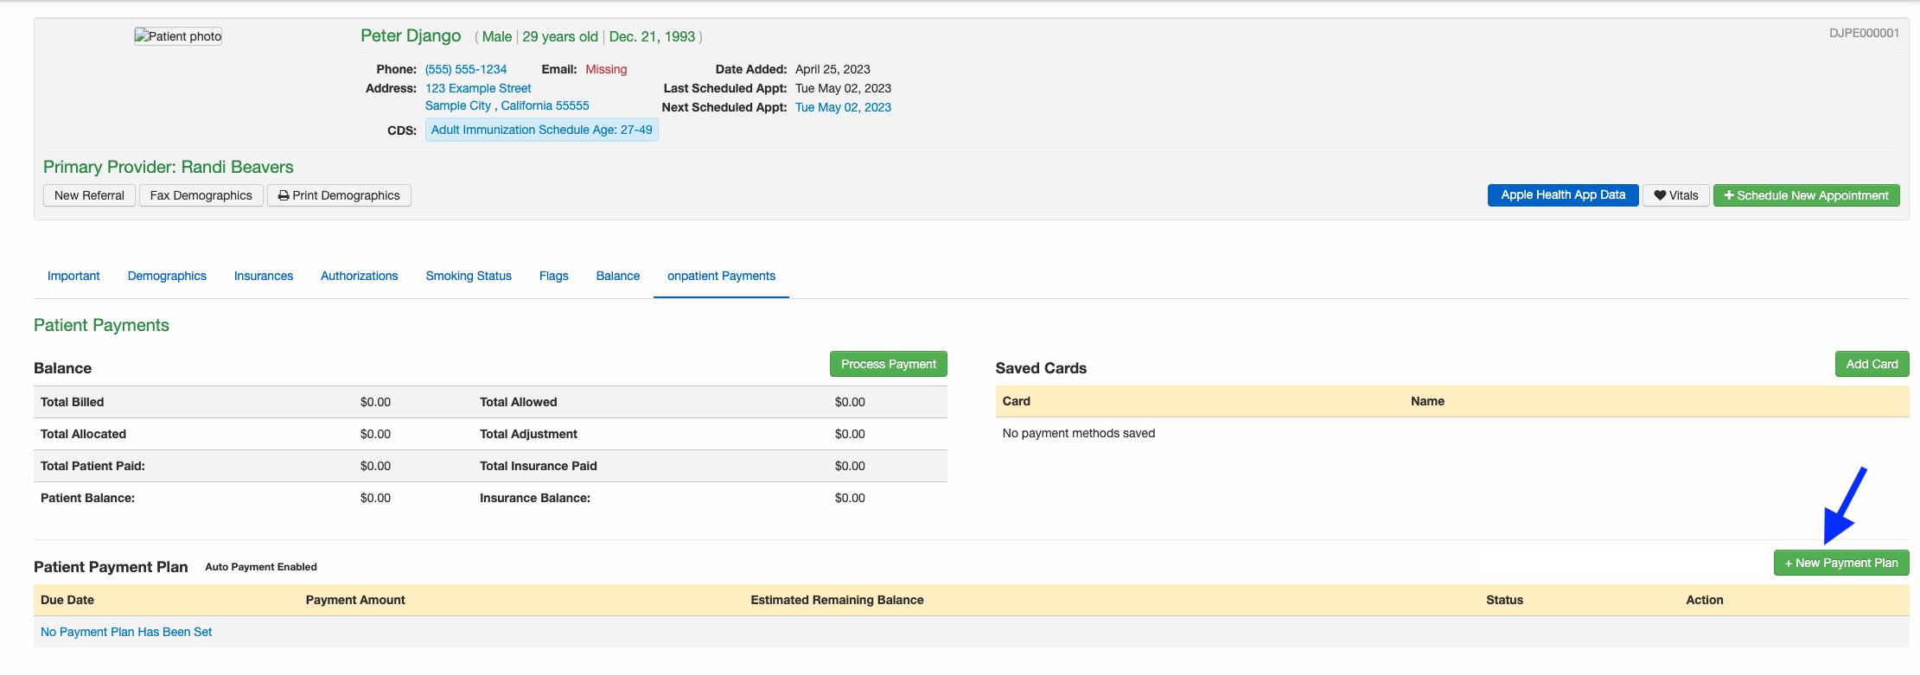This screenshot has width=1920, height=675.
Task: Click the Card column header in Saved Cards
Action: pos(1017,401)
